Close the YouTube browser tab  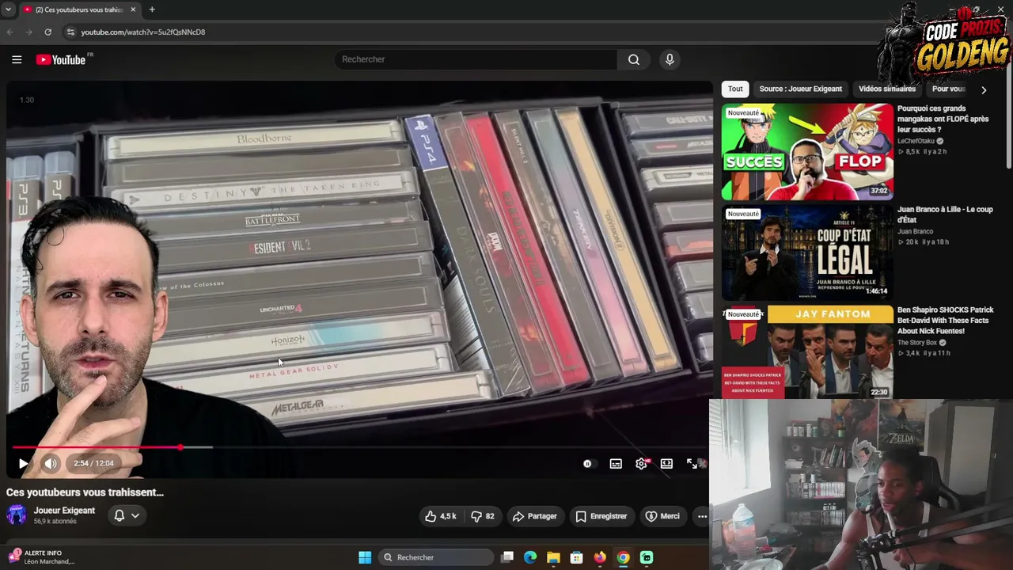[133, 9]
